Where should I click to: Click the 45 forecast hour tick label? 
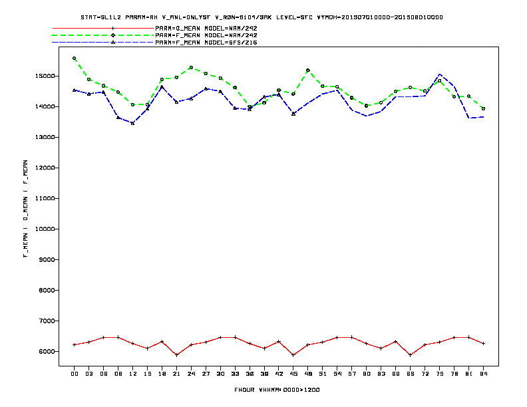tap(293, 374)
